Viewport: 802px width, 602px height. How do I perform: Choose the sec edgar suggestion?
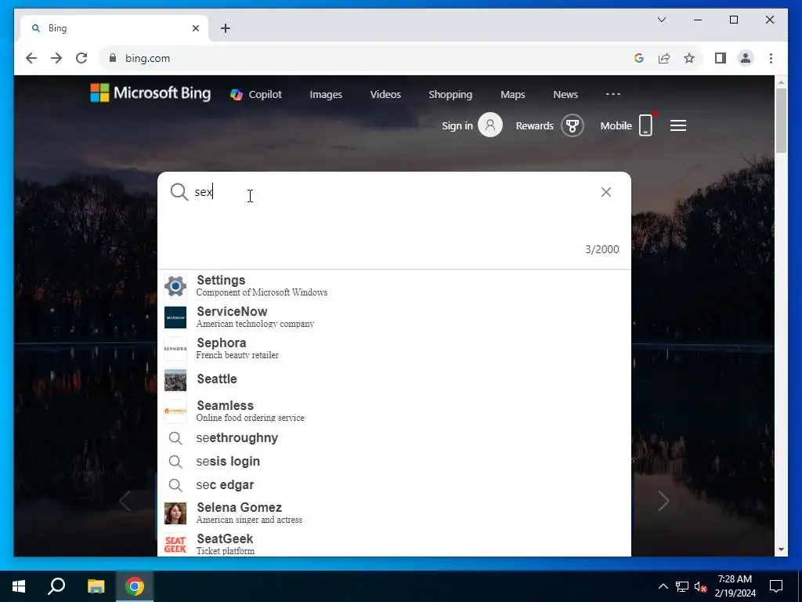click(395, 484)
